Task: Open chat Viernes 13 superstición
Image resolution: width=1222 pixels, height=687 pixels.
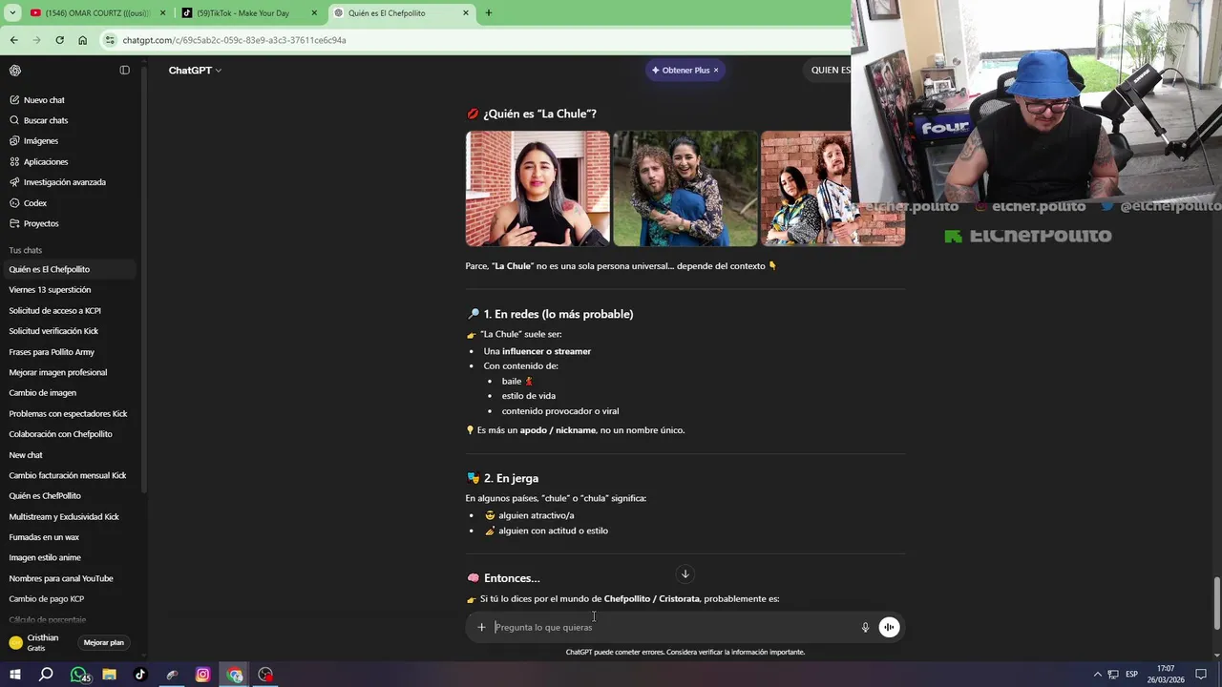Action: point(69,290)
